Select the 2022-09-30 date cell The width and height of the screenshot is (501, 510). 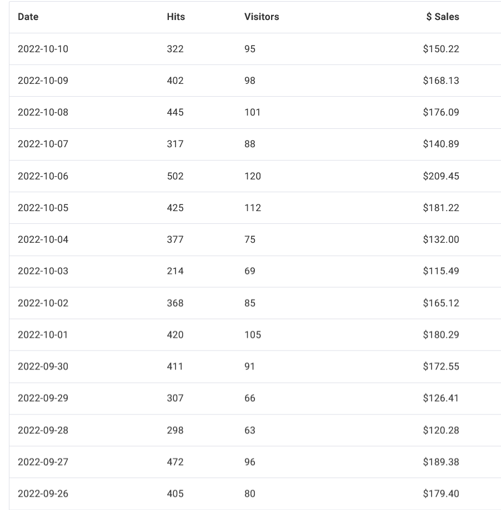[x=43, y=367]
